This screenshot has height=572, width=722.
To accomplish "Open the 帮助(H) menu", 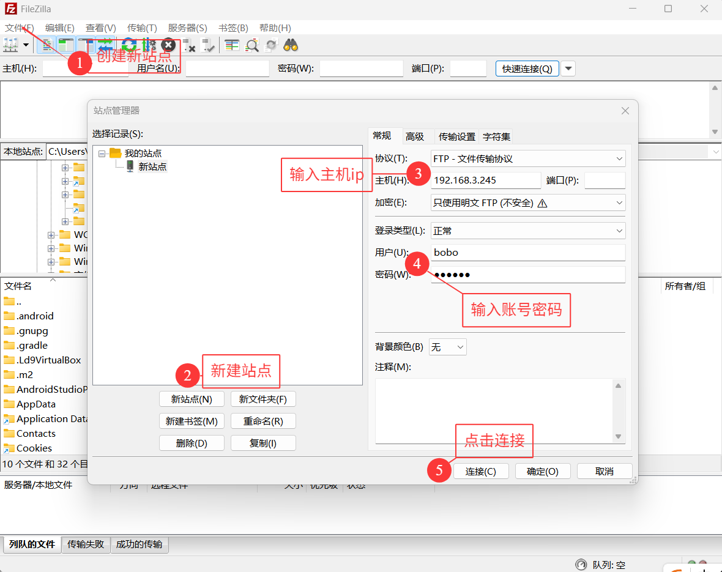I will (275, 28).
